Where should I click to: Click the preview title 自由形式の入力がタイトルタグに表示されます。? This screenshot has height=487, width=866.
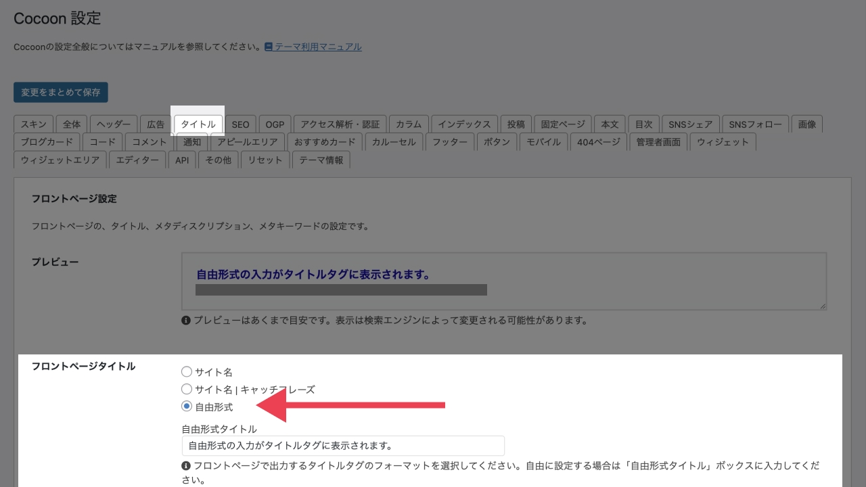(313, 275)
